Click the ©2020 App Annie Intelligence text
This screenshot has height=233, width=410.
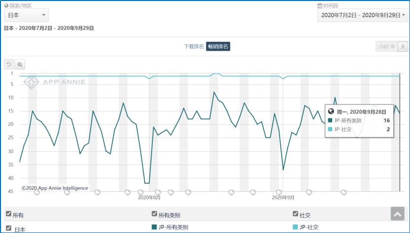click(55, 188)
